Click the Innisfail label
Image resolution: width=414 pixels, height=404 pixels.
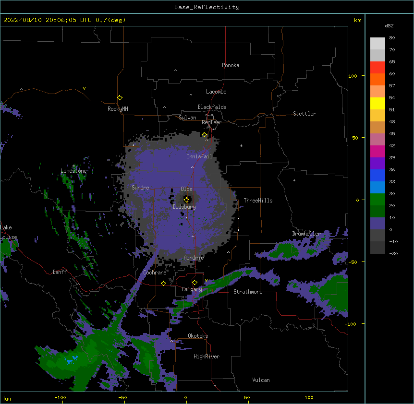[x=199, y=156]
